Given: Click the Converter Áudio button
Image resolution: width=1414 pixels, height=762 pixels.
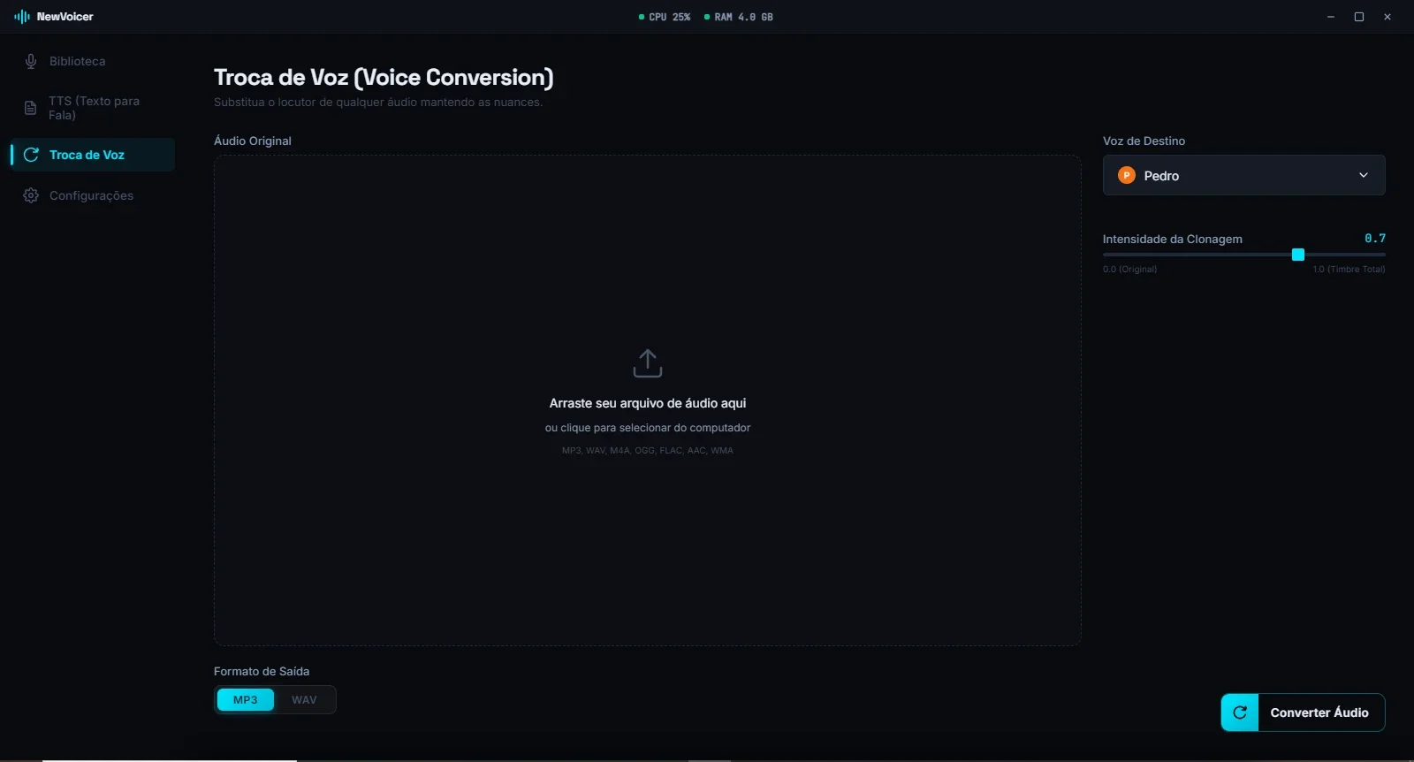Looking at the screenshot, I should click(x=1303, y=712).
